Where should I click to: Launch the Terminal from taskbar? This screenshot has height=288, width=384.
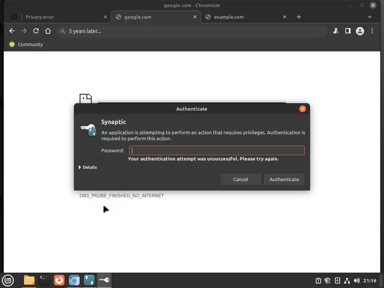click(x=44, y=280)
